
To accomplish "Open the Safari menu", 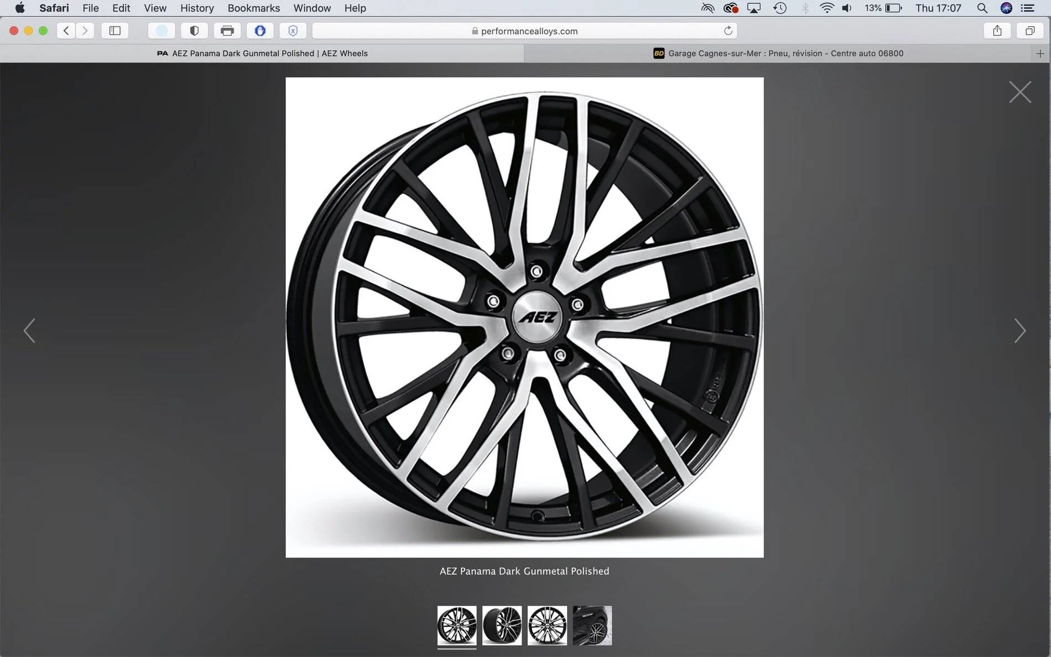I will pos(54,8).
